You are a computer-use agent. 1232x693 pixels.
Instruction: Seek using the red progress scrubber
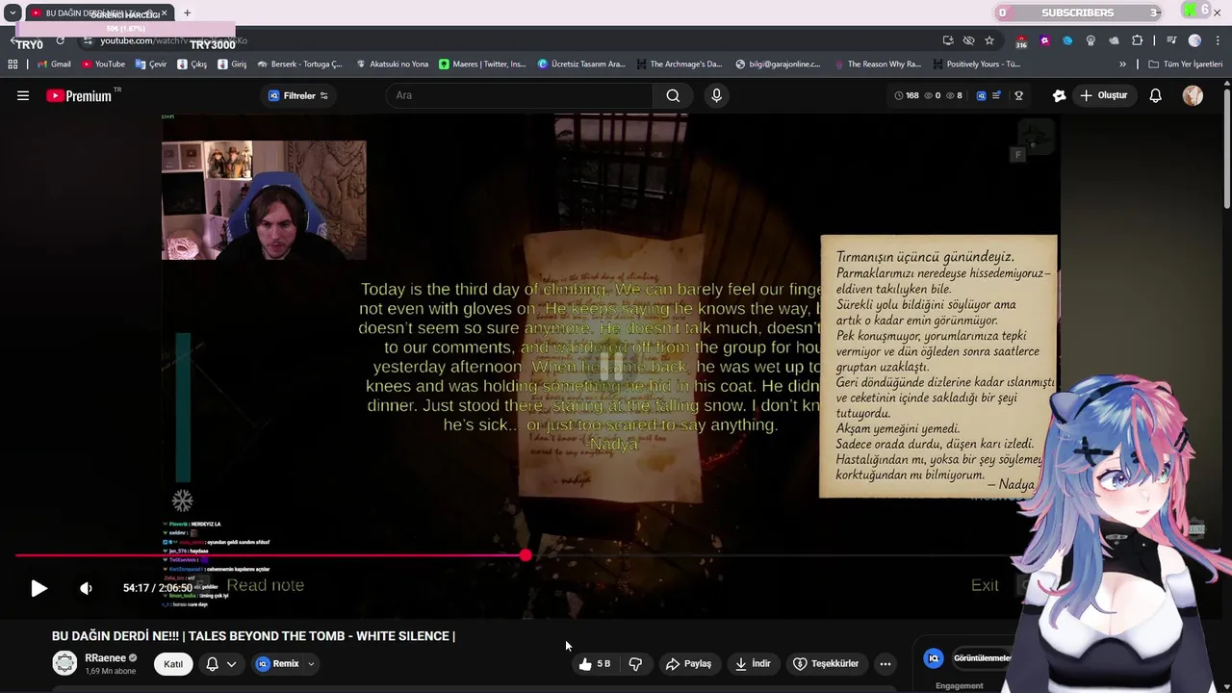[526, 555]
